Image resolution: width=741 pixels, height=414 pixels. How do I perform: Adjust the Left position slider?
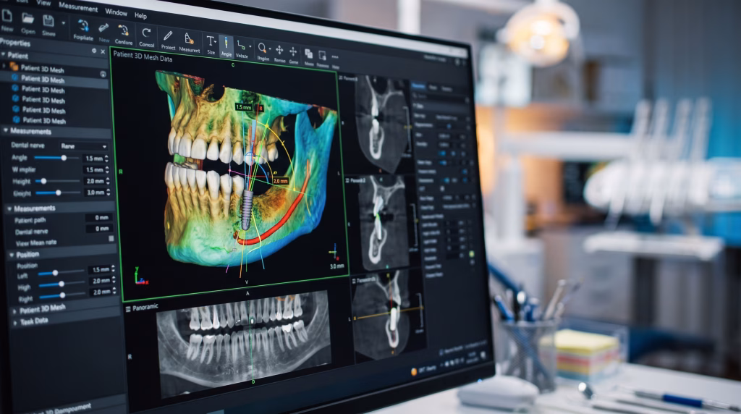[62, 273]
